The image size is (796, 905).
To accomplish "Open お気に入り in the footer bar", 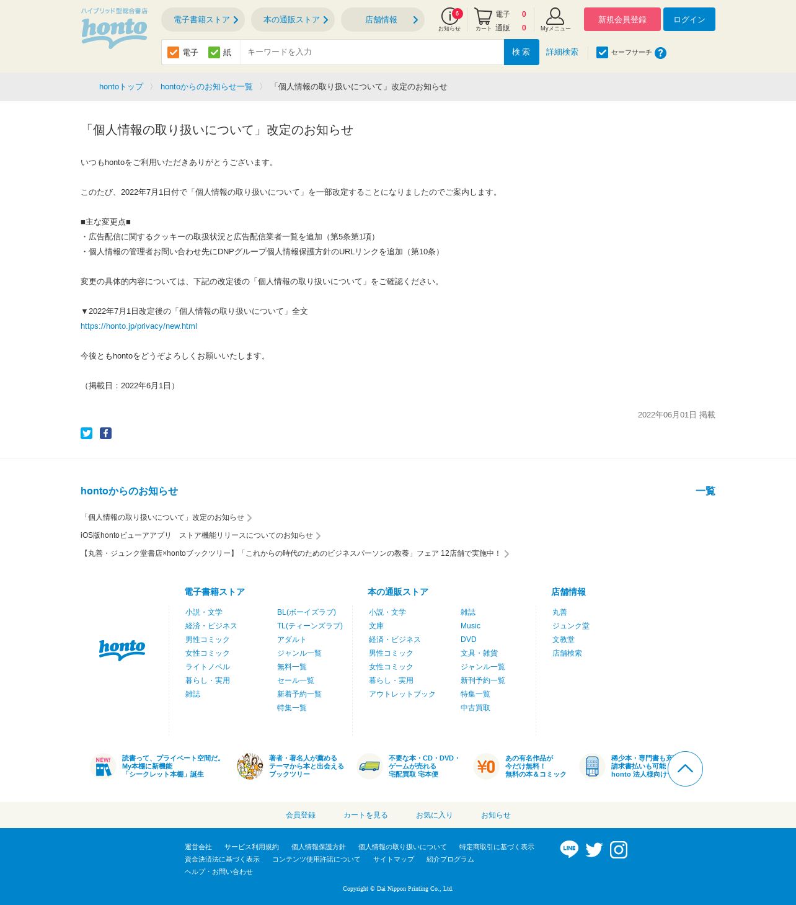I will [435, 815].
